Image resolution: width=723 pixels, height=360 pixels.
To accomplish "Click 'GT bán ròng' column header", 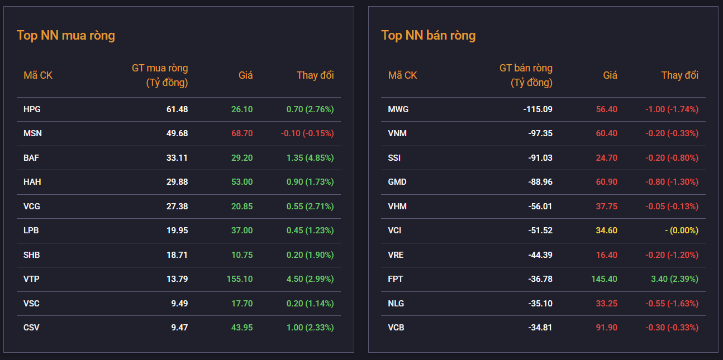I will [526, 75].
